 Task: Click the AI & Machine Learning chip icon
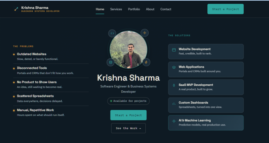174,121
